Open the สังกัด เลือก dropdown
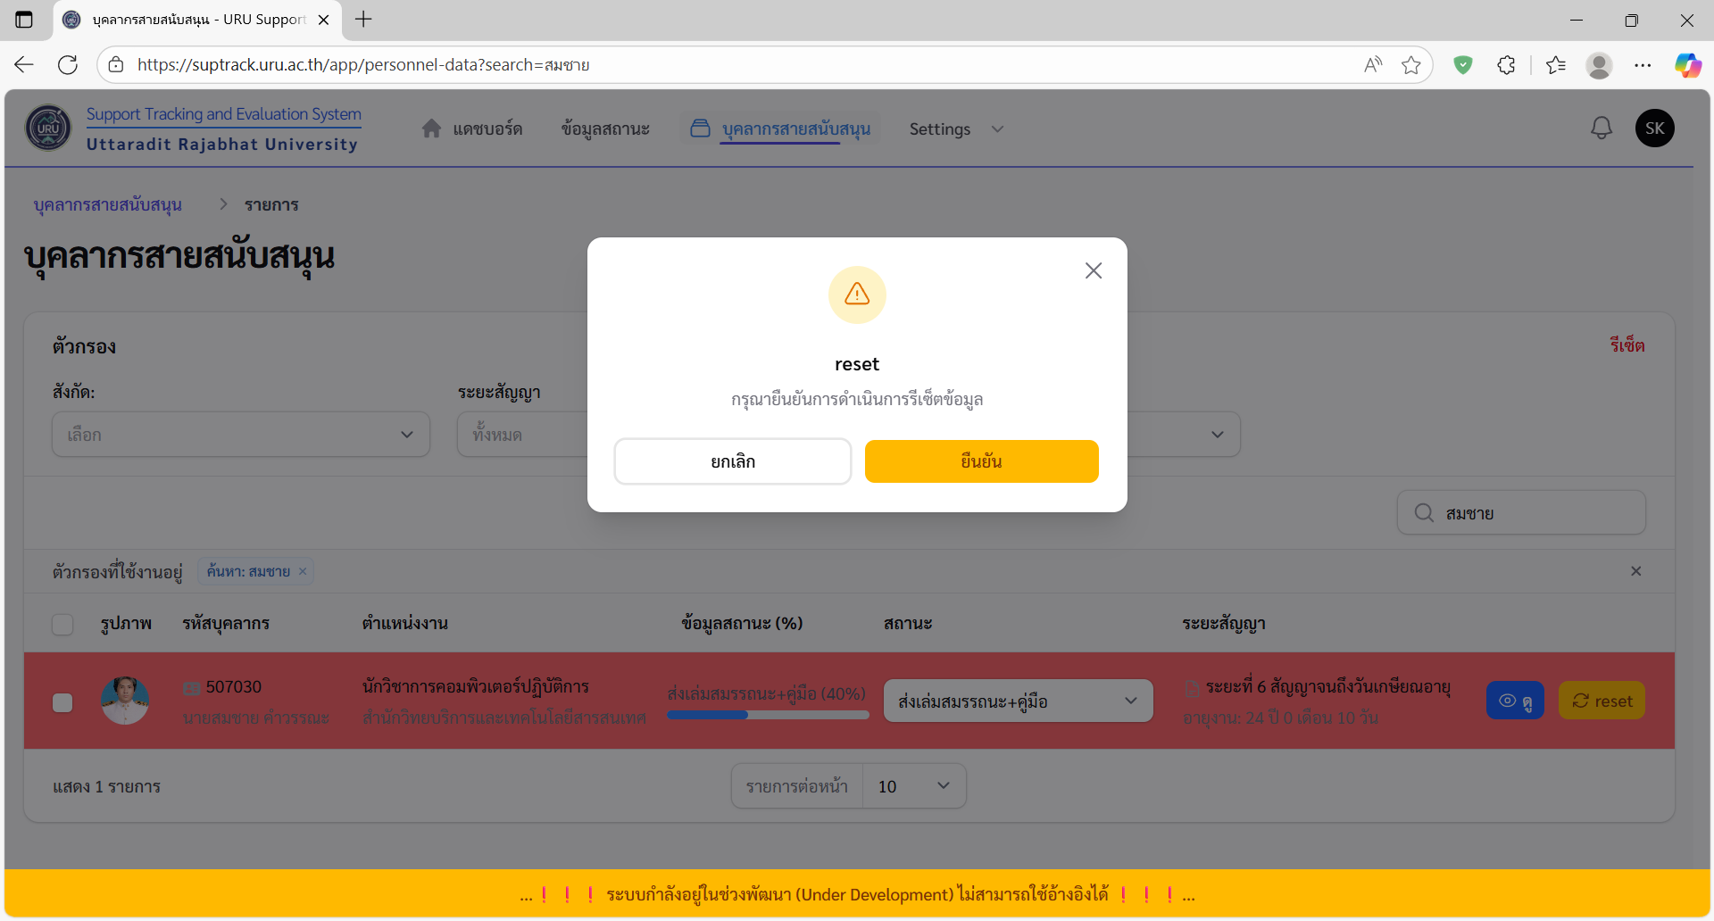The height and width of the screenshot is (921, 1714). (x=239, y=435)
